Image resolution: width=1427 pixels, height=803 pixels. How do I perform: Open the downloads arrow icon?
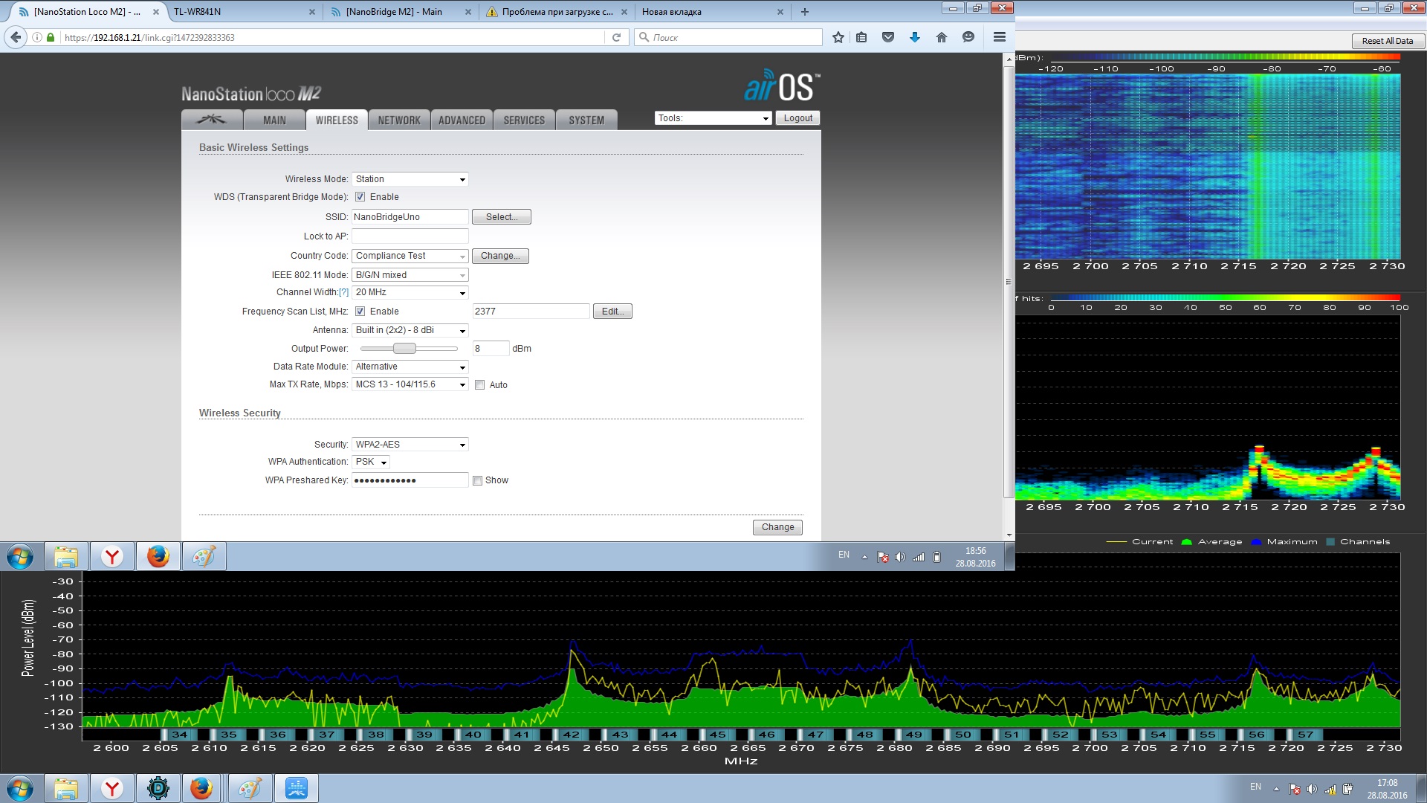pos(915,37)
